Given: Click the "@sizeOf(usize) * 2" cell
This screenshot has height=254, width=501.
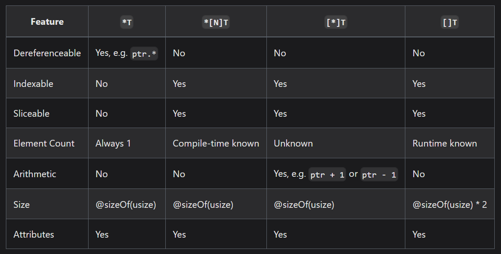Looking at the screenshot, I should [x=449, y=204].
